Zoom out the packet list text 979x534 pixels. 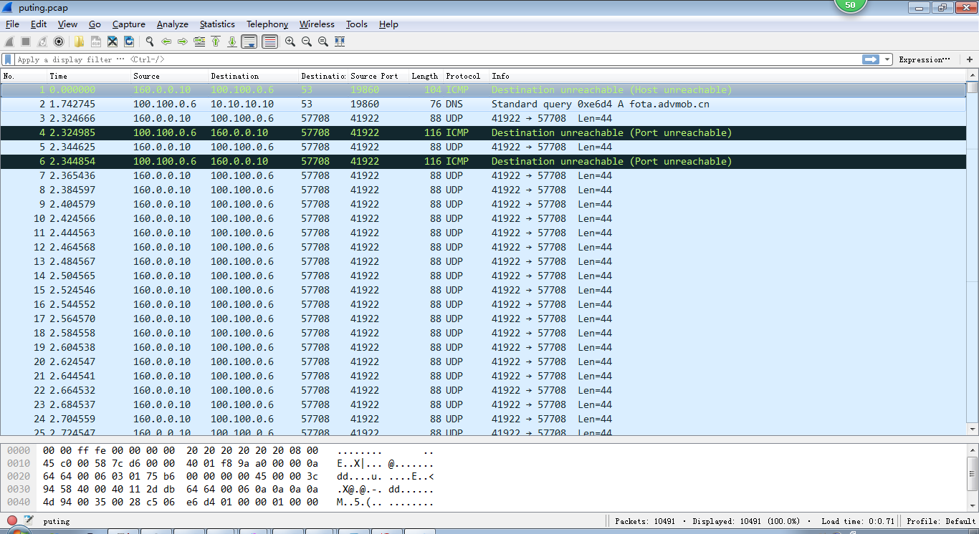[x=306, y=42]
